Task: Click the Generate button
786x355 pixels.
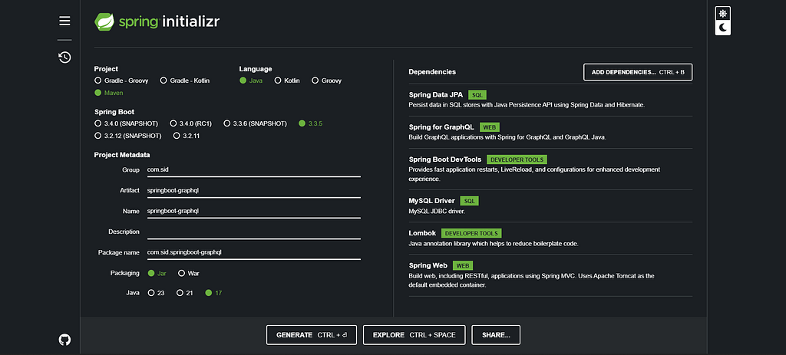Action: [312, 335]
